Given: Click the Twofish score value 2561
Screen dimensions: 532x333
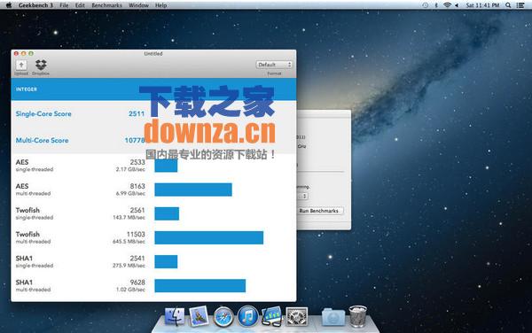Looking at the screenshot, I should 137,210.
